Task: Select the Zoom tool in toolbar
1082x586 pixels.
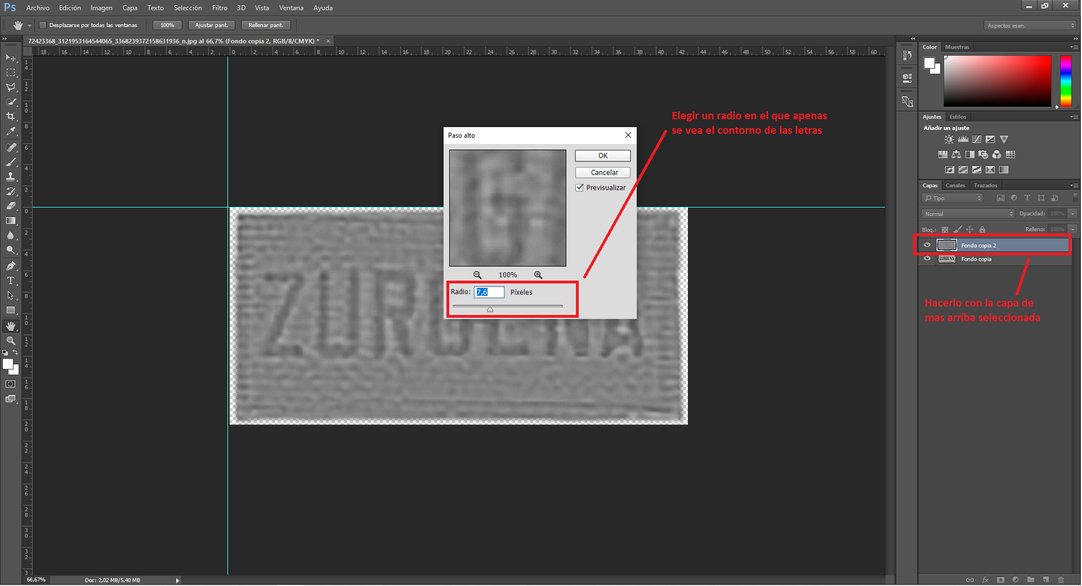Action: (x=11, y=341)
